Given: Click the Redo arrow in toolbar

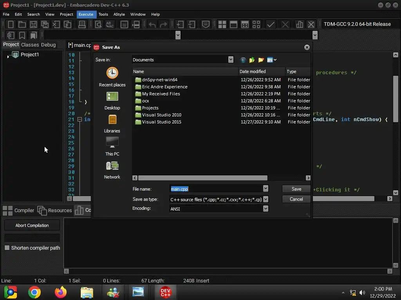Looking at the screenshot, I should click(x=163, y=25).
